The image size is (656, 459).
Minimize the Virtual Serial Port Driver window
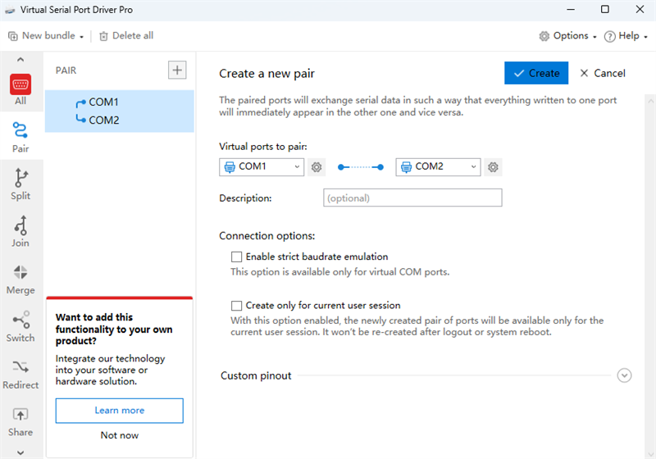click(571, 10)
